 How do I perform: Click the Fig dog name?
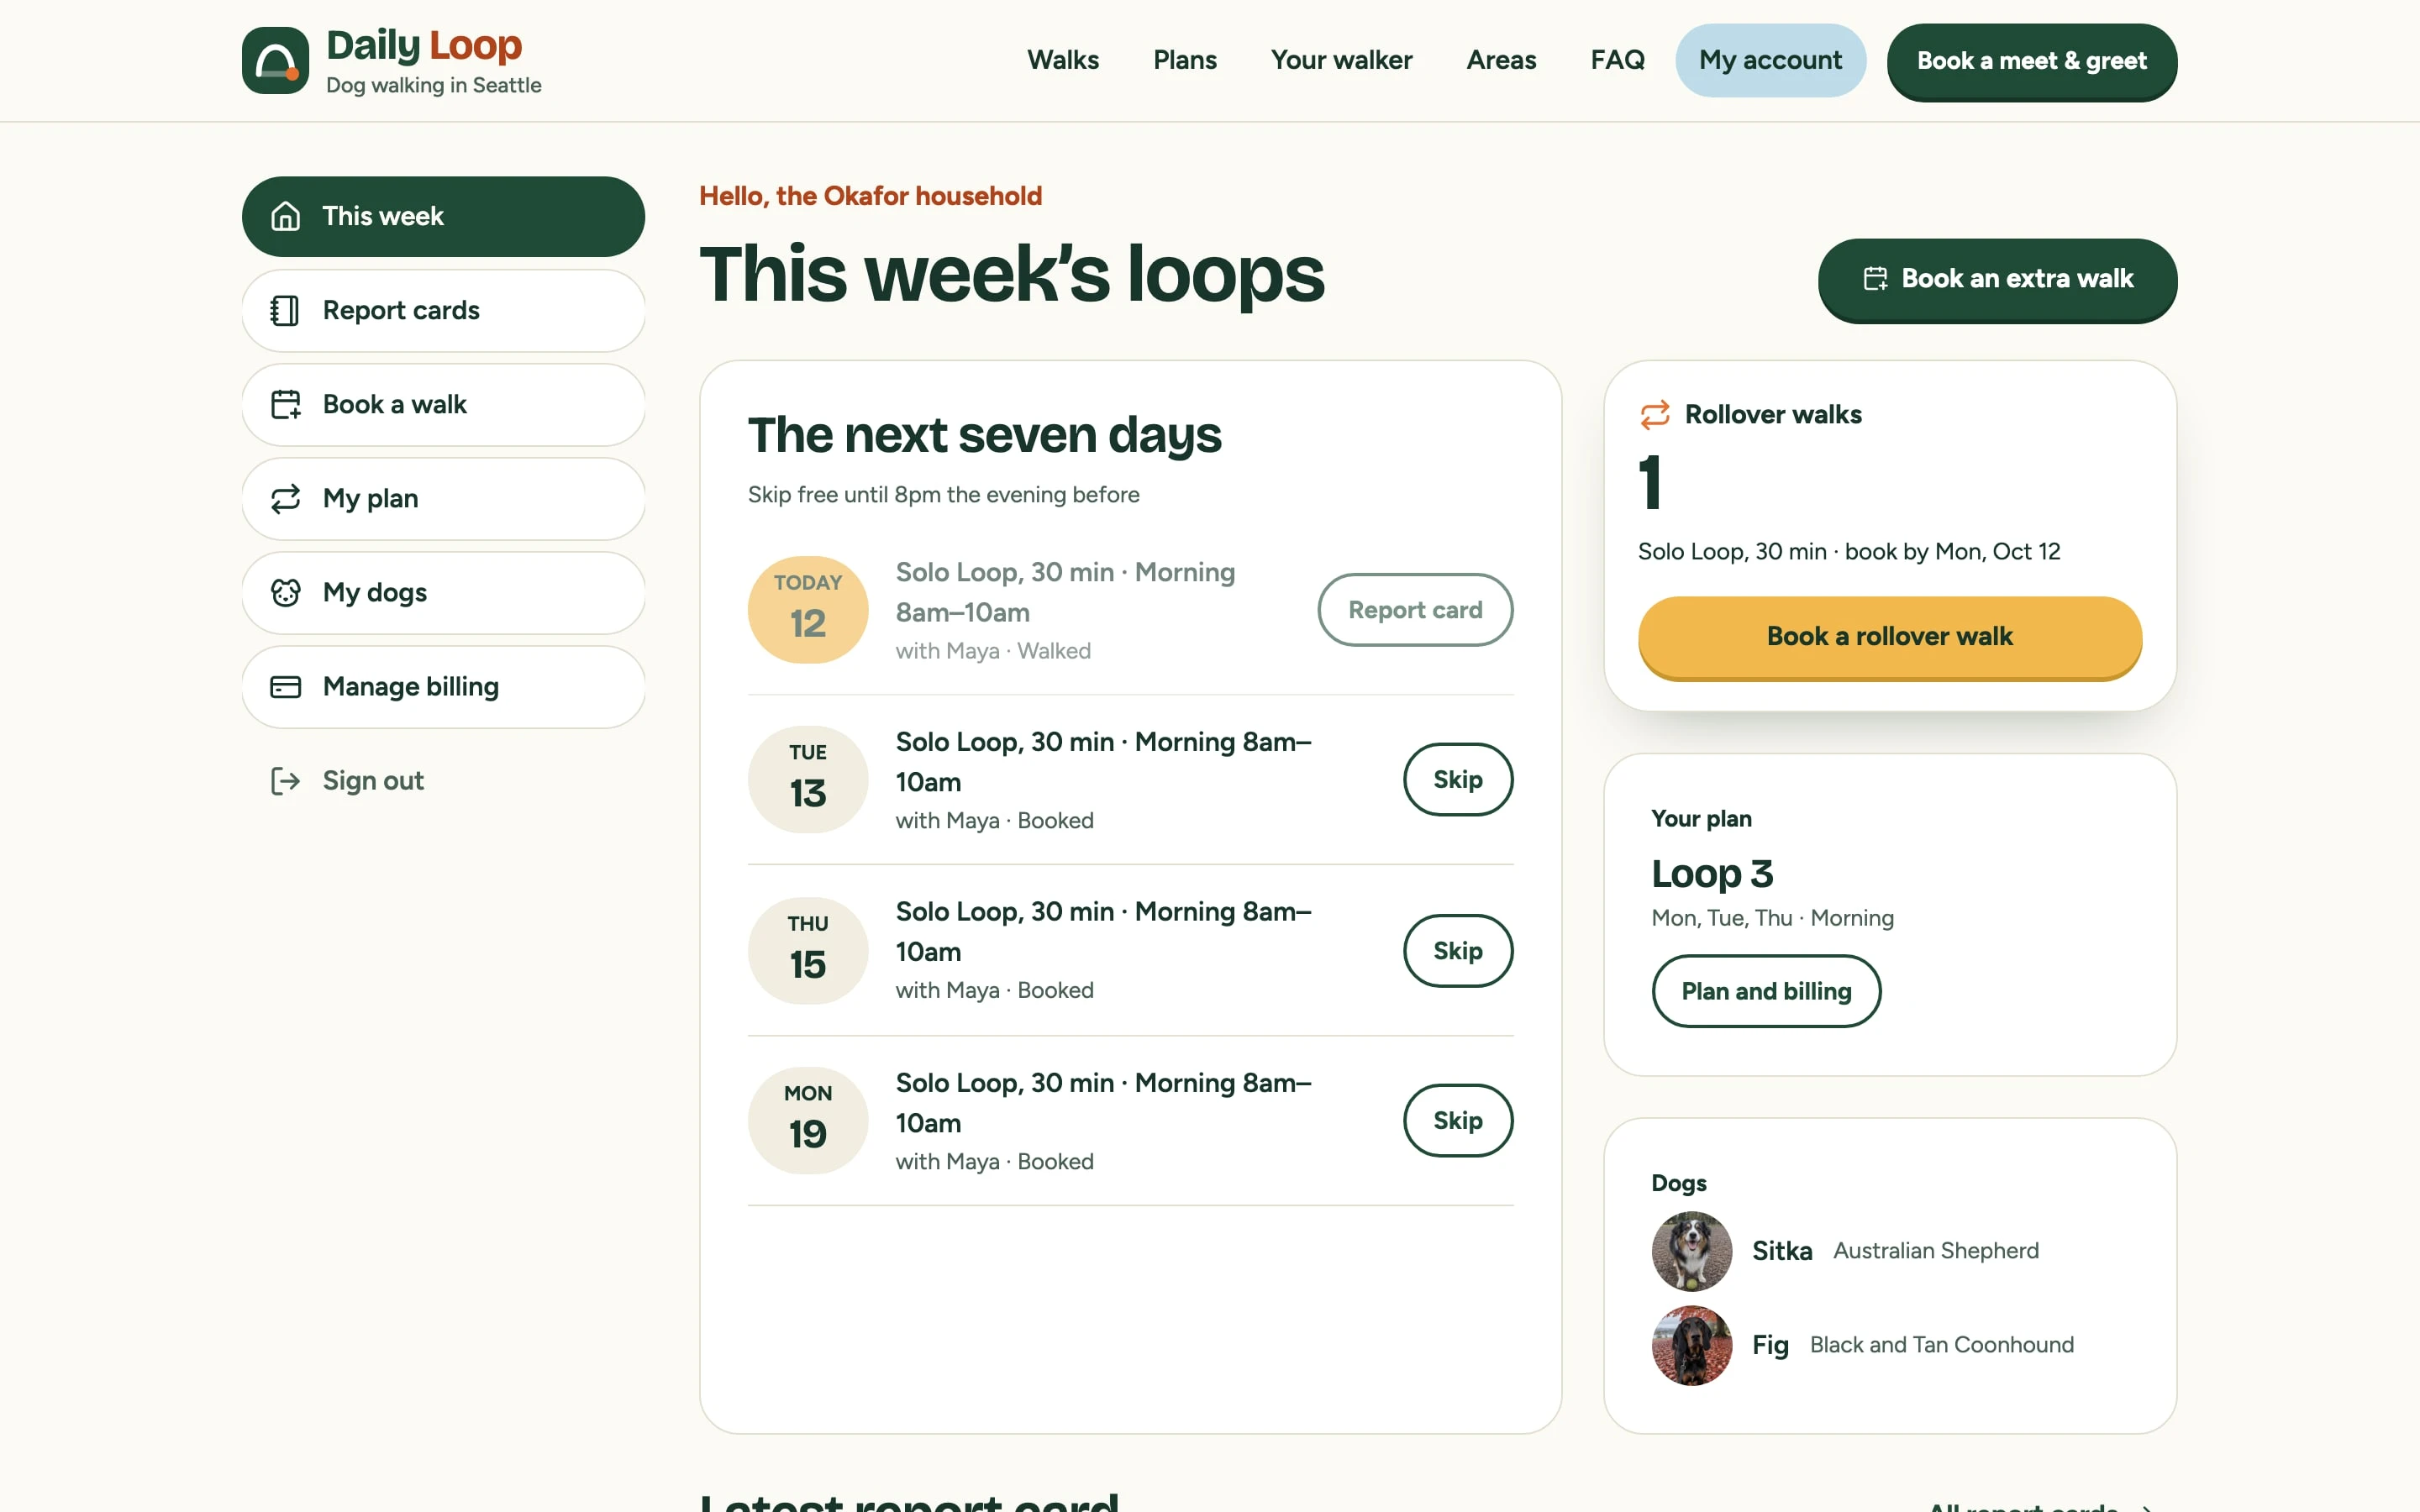coord(1770,1345)
